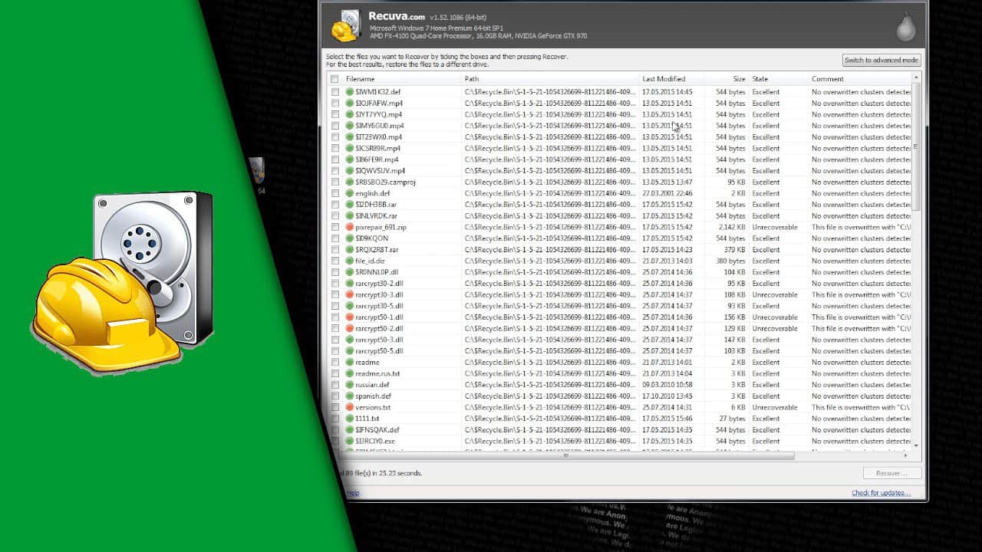Click green status dot of 1111.txt
The height and width of the screenshot is (552, 982).
click(x=350, y=419)
